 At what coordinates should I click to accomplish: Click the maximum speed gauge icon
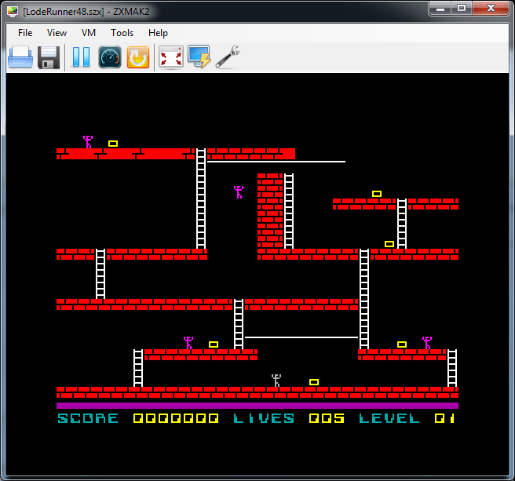click(x=110, y=57)
